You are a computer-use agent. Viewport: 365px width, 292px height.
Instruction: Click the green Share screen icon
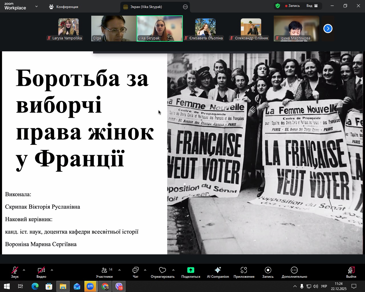point(190,270)
